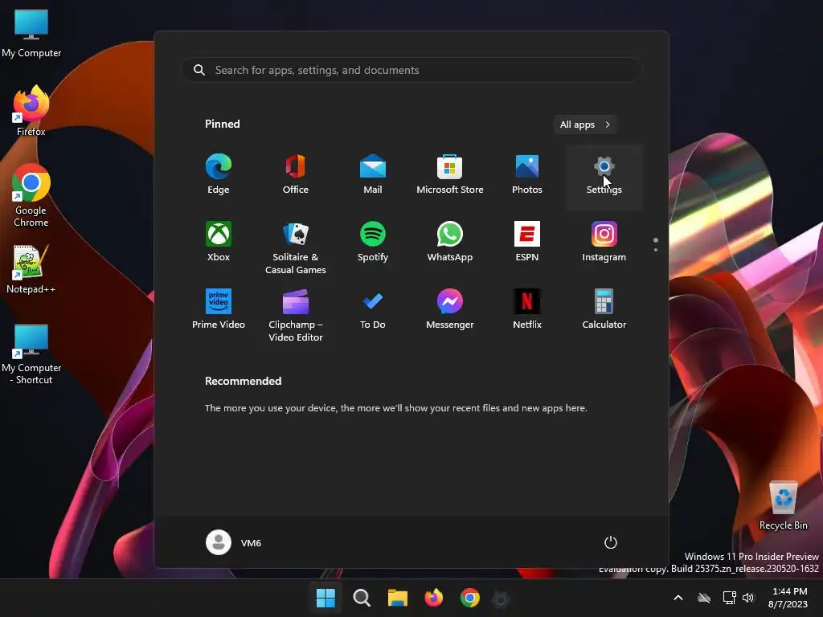This screenshot has width=823, height=617.
Task: Click the Pinned section heading
Action: [223, 124]
